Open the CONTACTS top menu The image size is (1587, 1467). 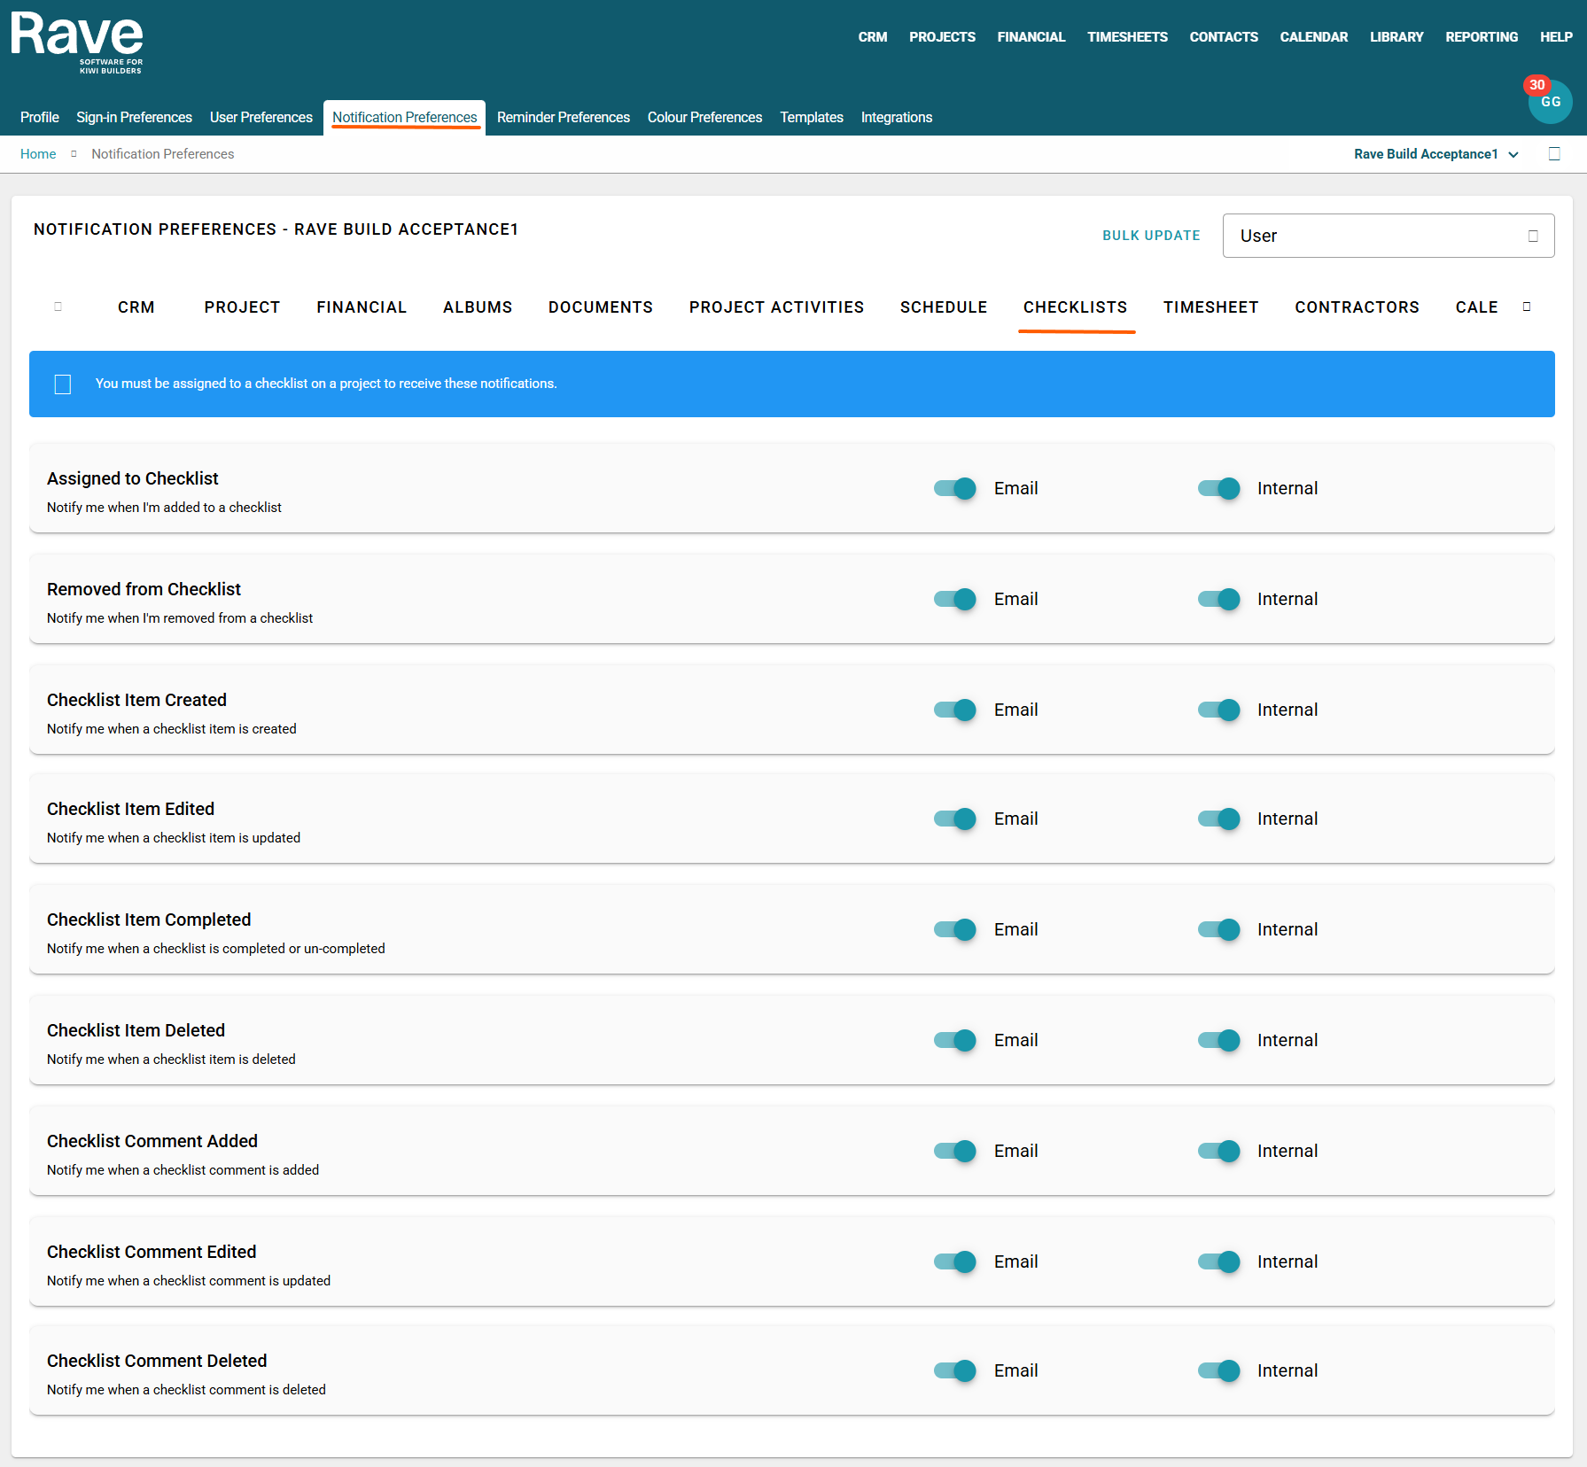[1224, 37]
